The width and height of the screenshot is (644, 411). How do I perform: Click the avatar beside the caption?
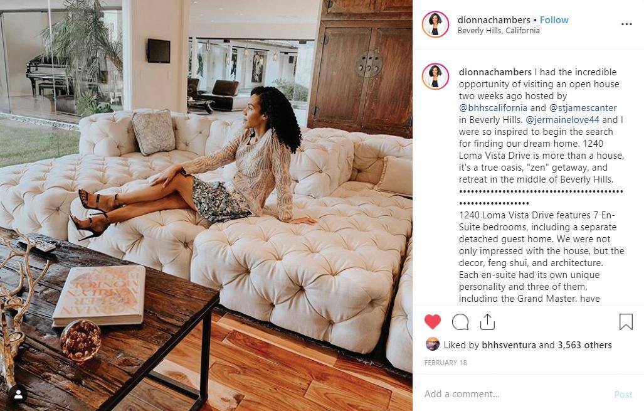point(435,77)
